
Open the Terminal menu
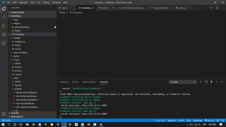[x=56, y=2]
